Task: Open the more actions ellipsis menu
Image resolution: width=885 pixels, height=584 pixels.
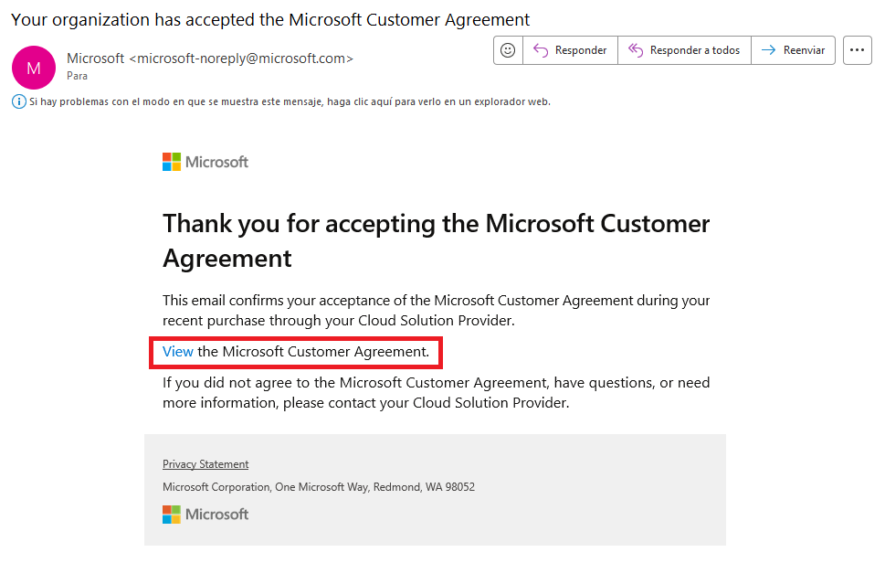Action: [x=857, y=50]
